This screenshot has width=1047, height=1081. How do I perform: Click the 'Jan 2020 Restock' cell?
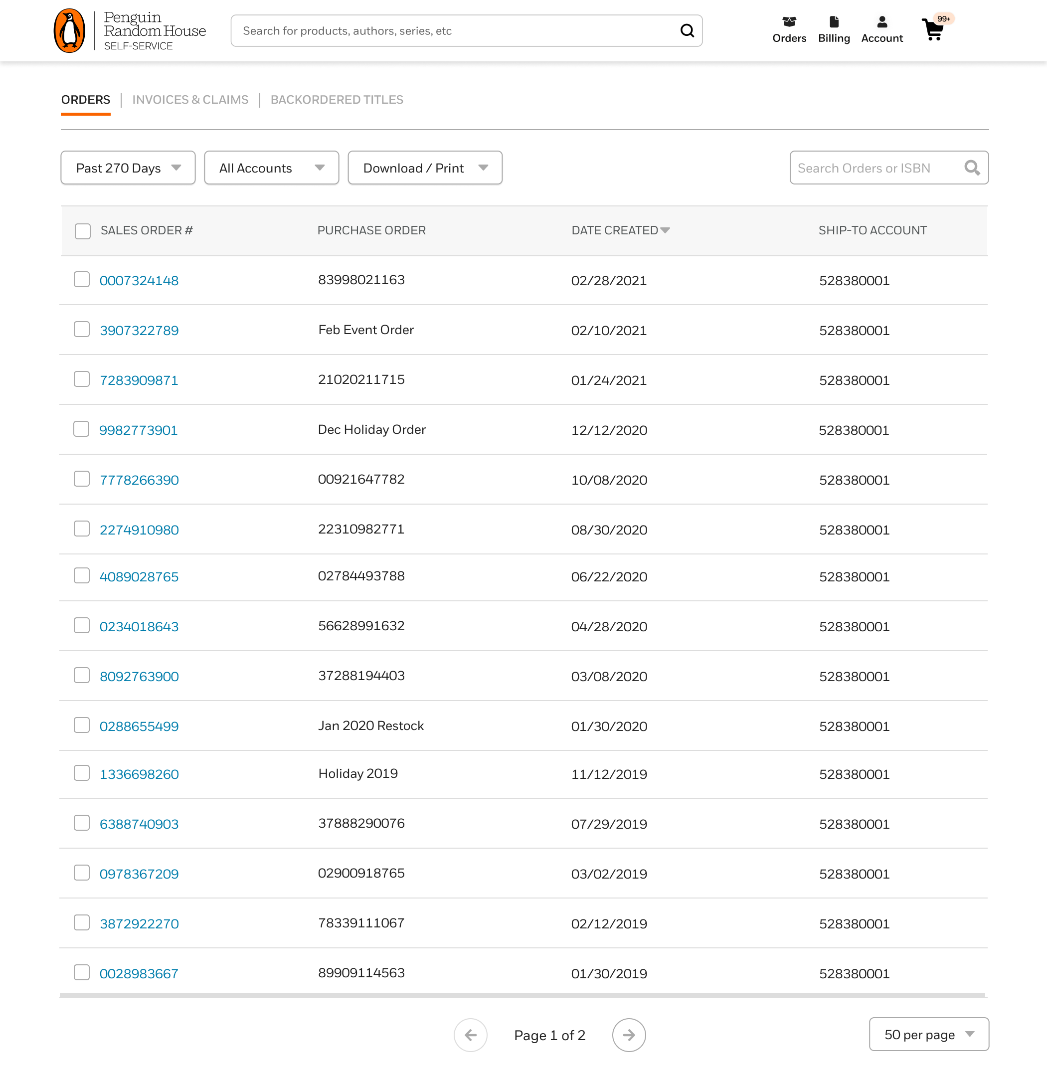(x=371, y=726)
